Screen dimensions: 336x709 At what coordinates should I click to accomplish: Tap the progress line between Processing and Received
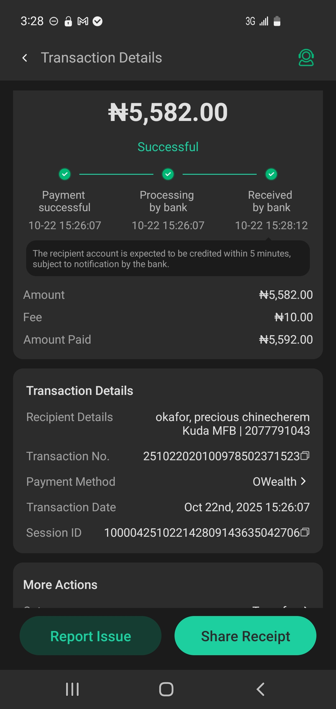pos(219,174)
